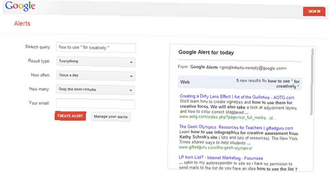The width and height of the screenshot is (329, 178).
Task: Open the Result type dropdown showing Everything
Action: click(x=96, y=62)
